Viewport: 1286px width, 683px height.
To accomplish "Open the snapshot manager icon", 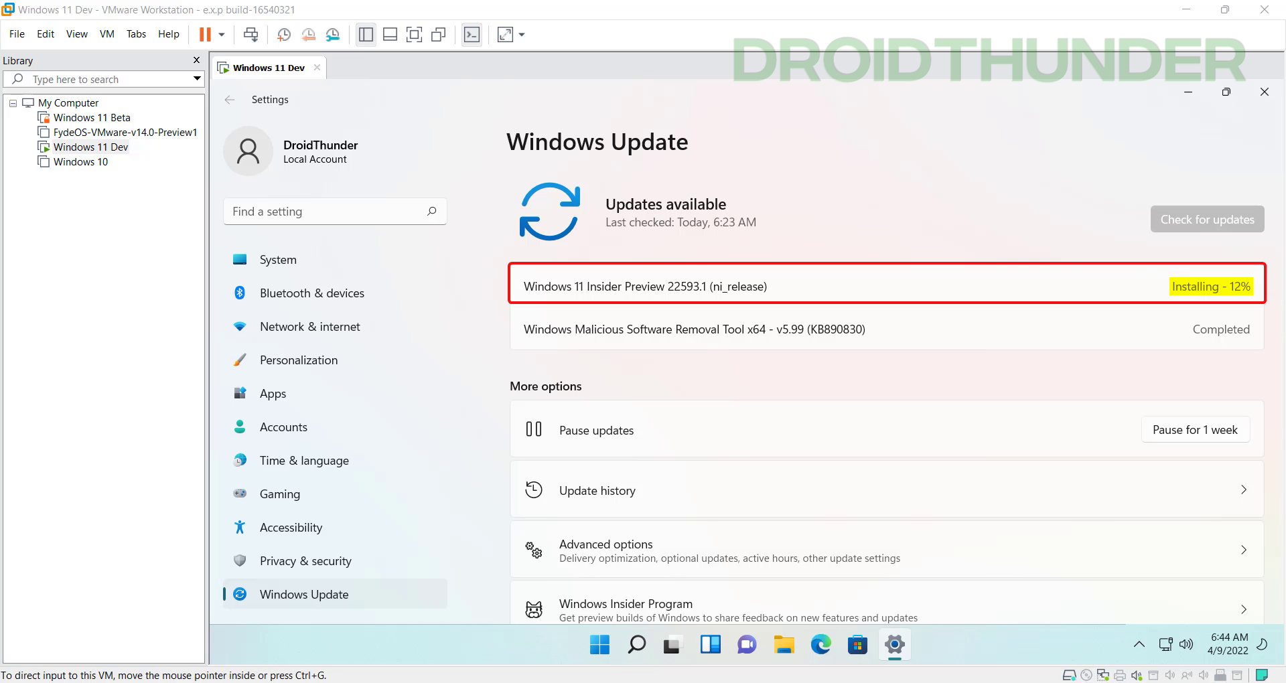I will (332, 34).
